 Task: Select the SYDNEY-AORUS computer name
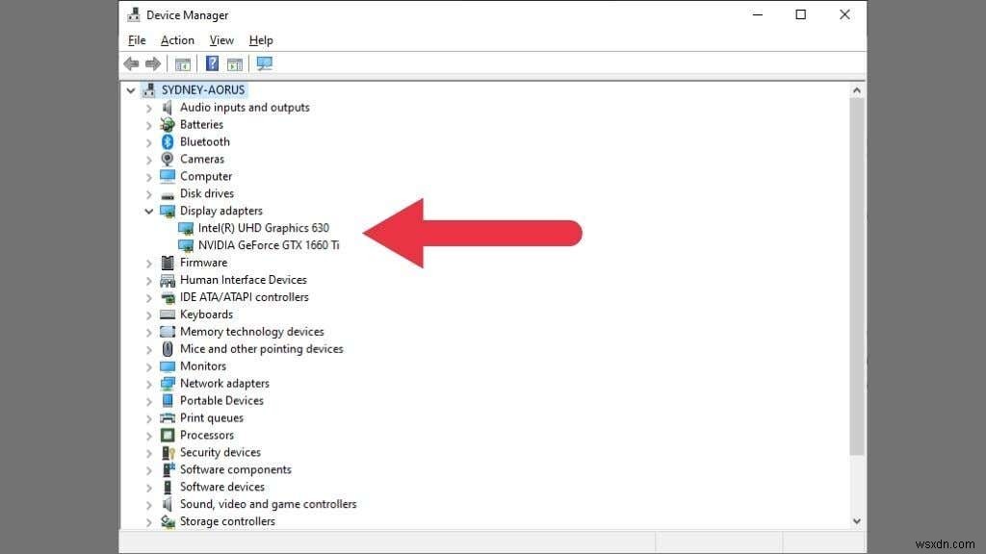pyautogui.click(x=203, y=89)
